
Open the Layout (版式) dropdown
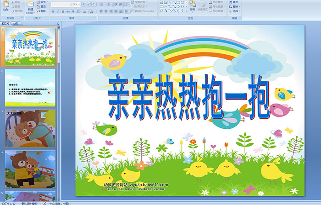(42, 2)
